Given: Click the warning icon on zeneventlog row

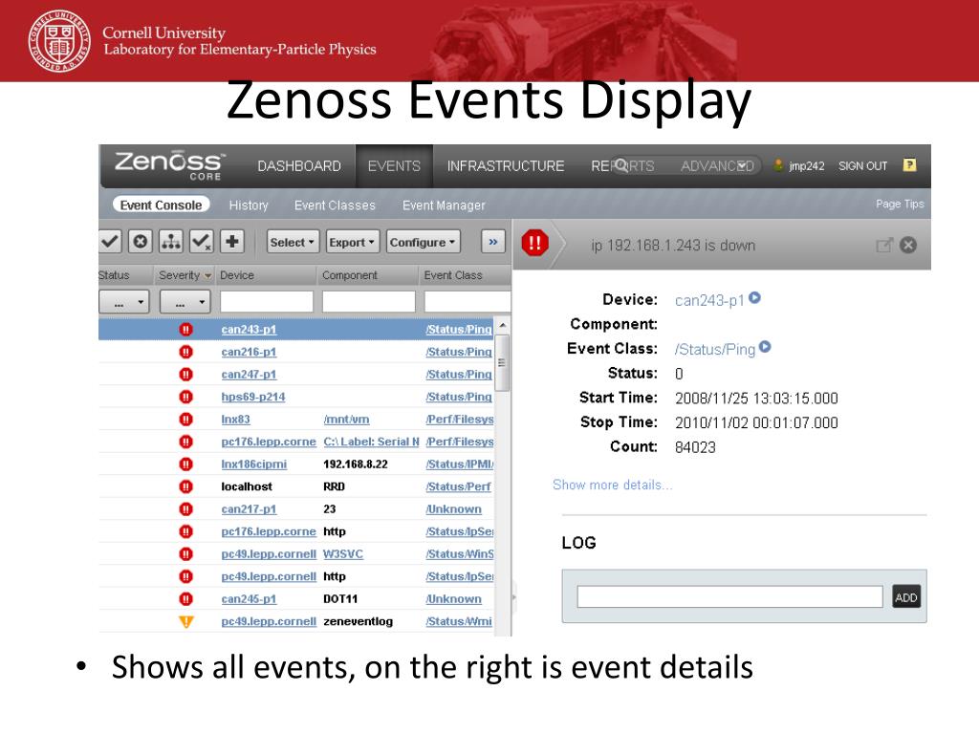Looking at the screenshot, I should point(186,621).
